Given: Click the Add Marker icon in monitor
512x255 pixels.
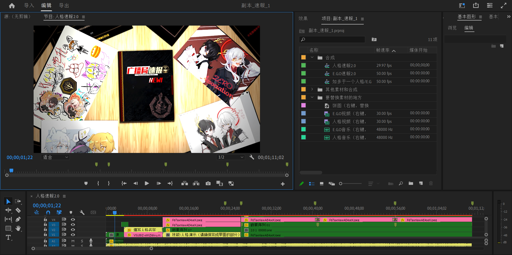Looking at the screenshot, I should (86, 183).
